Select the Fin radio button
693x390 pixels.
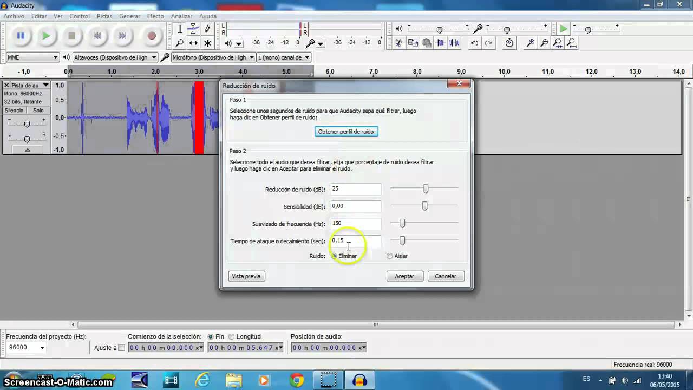pos(211,336)
